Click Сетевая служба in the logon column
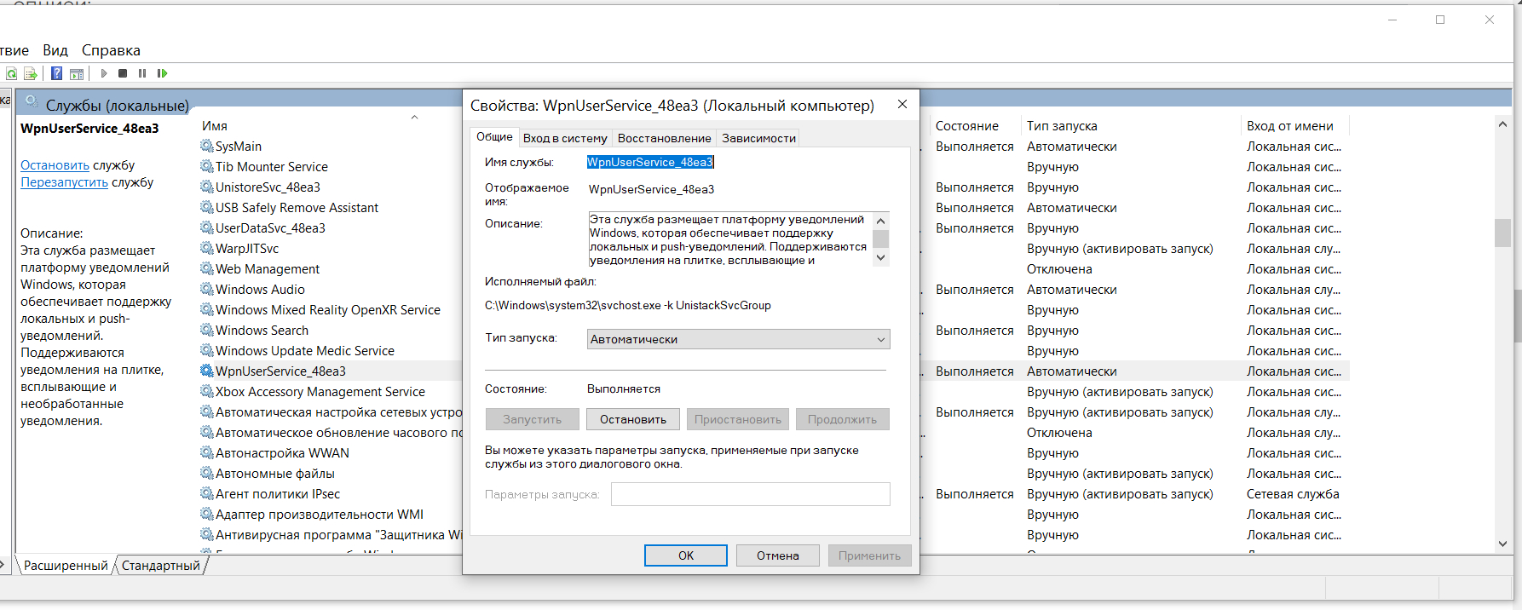The height and width of the screenshot is (610, 1522). click(1293, 493)
